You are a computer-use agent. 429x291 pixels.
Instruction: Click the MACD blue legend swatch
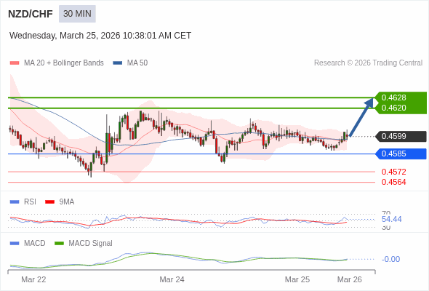(15, 244)
